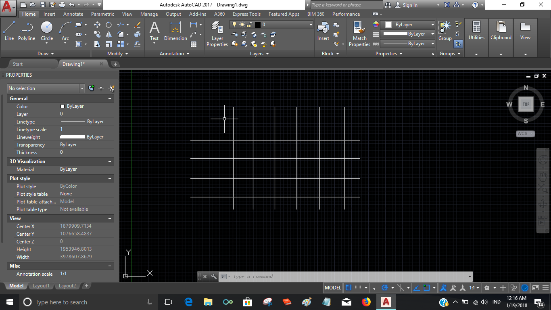Toggle object snap tracking in status bar
The height and width of the screenshot is (310, 551).
[x=417, y=288]
